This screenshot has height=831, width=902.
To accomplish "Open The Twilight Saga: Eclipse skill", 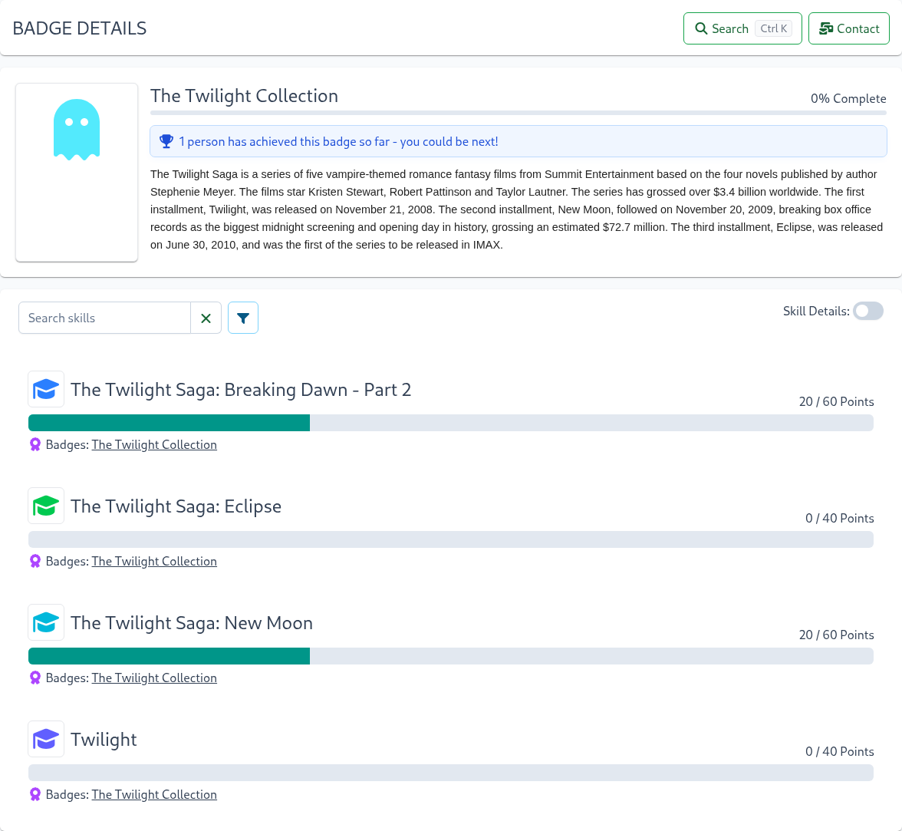I will coord(176,506).
